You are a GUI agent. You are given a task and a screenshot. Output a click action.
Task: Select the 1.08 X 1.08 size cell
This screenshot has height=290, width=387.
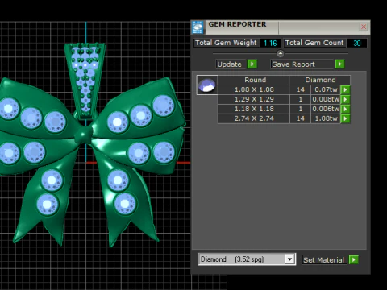(x=254, y=89)
